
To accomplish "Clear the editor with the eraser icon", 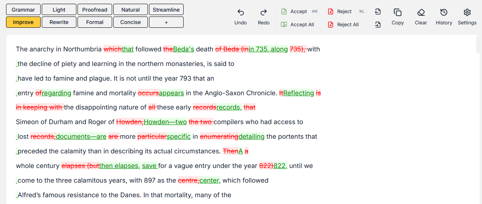I will [x=421, y=12].
